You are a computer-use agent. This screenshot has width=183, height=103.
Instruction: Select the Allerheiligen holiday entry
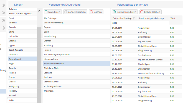tap(147, 64)
